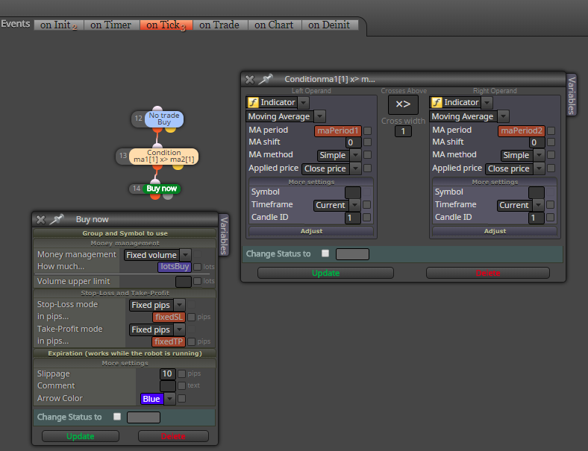Enable Change Status to in Condition panel

325,253
